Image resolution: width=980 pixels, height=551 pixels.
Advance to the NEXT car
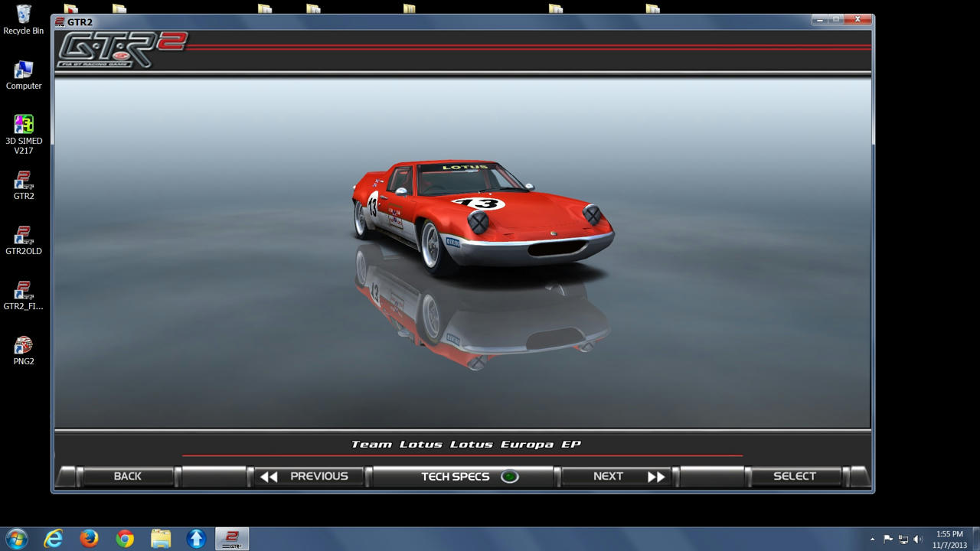pos(617,476)
